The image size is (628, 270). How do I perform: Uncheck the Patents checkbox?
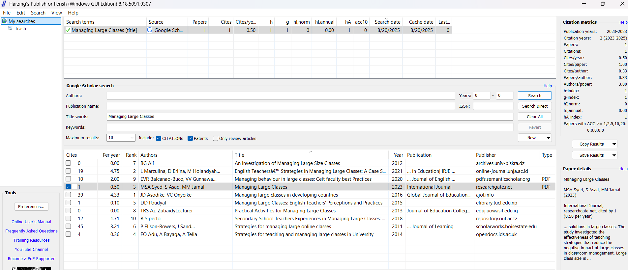tap(190, 138)
